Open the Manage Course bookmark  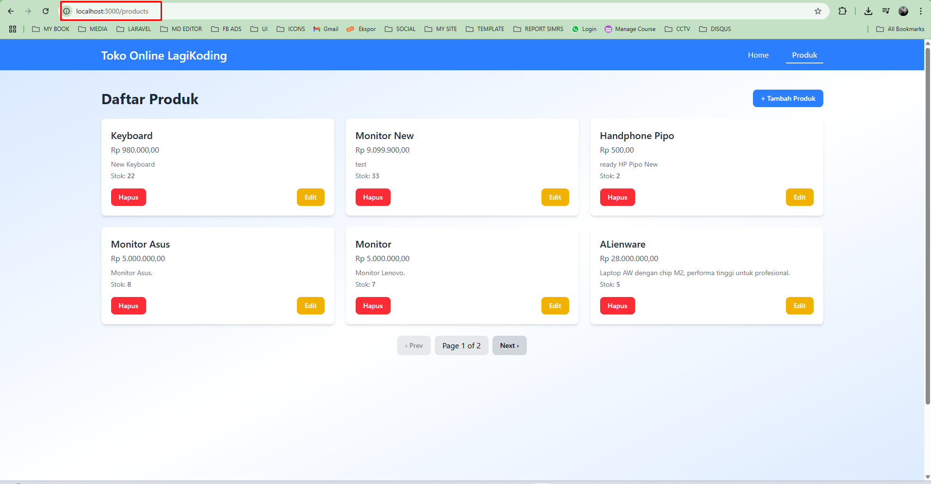pos(630,29)
